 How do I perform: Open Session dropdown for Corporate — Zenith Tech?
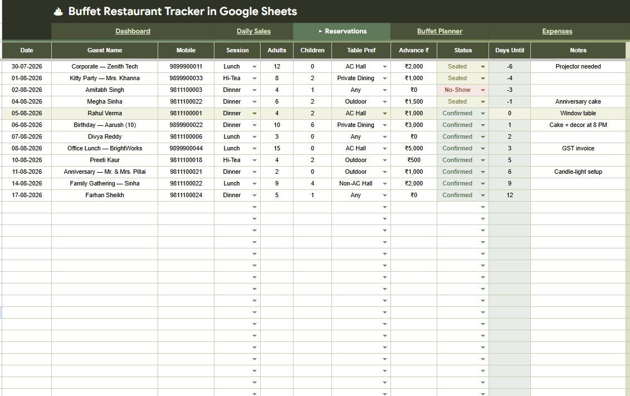[x=255, y=67]
